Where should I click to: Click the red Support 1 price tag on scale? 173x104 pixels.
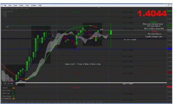click(170, 72)
